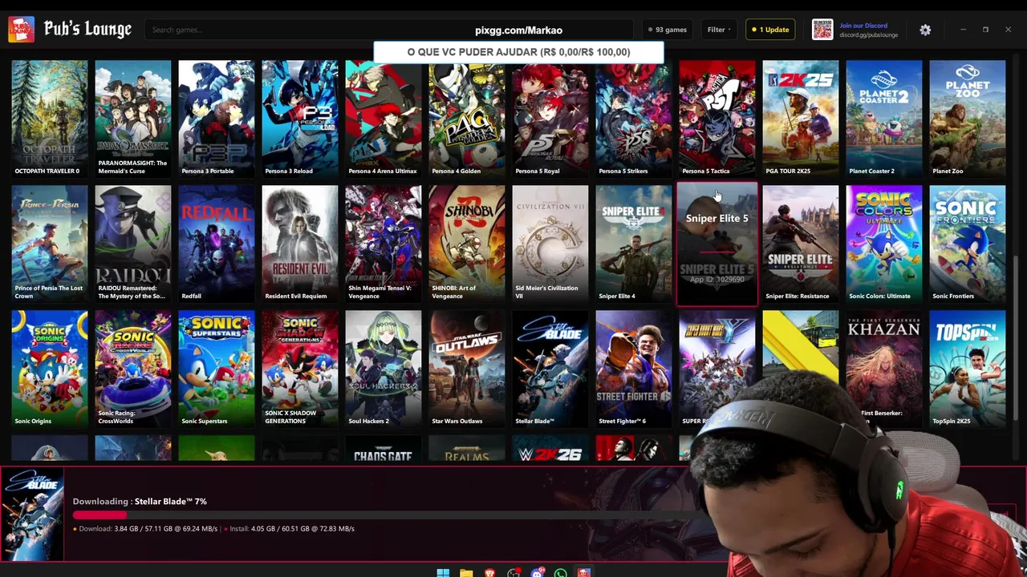Open Star Wars Outlaws card

[x=467, y=369]
